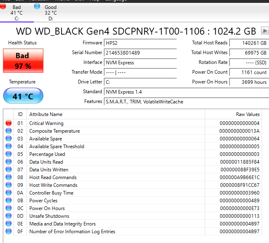This screenshot has width=269, height=243.
Task: Click raw value 00000000003960
Action: click(239, 193)
